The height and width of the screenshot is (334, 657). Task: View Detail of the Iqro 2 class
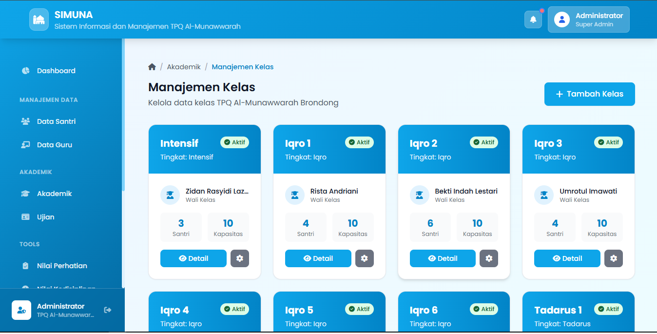pyautogui.click(x=442, y=258)
